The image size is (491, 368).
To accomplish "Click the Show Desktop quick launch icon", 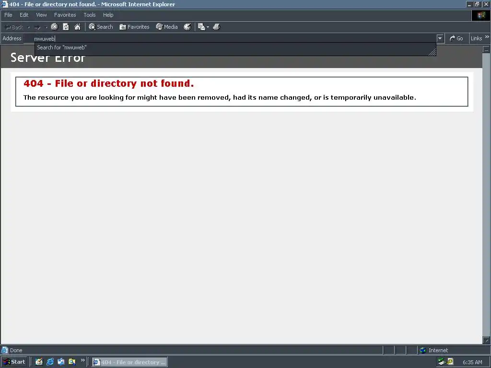I will pyautogui.click(x=39, y=362).
